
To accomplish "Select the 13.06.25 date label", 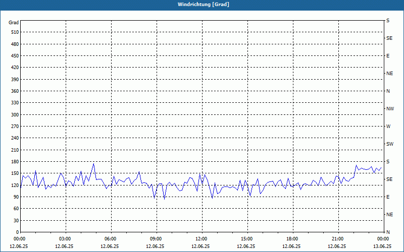I will [382, 246].
